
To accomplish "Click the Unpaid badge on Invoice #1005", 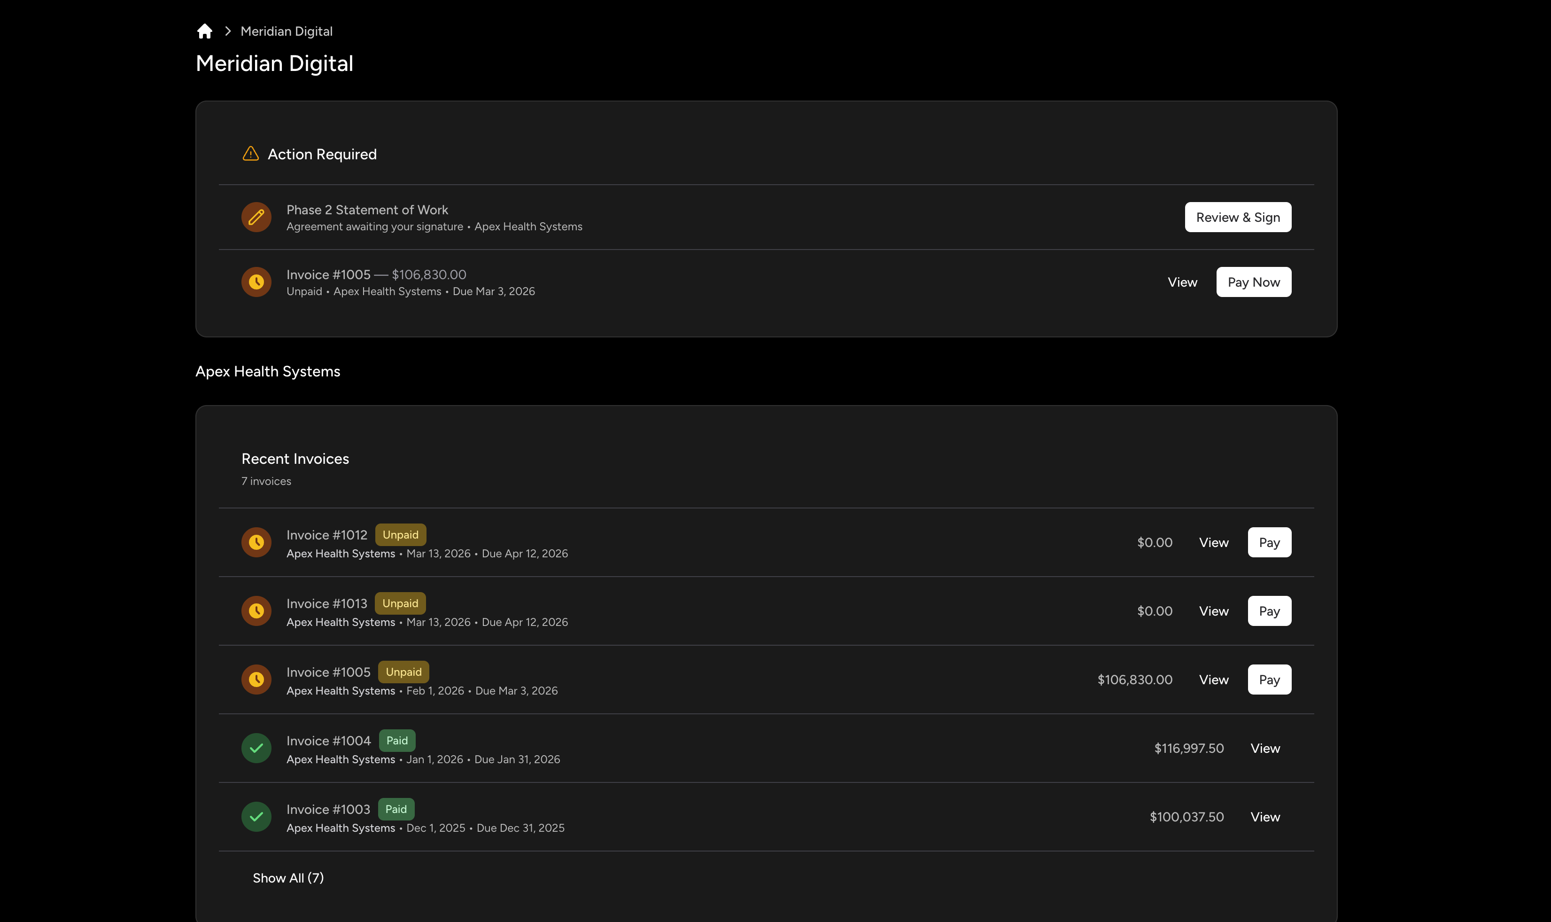I will [403, 672].
